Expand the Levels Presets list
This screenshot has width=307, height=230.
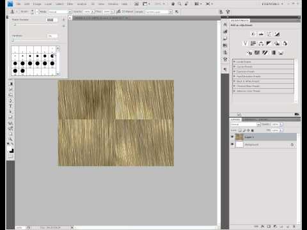pyautogui.click(x=264, y=61)
